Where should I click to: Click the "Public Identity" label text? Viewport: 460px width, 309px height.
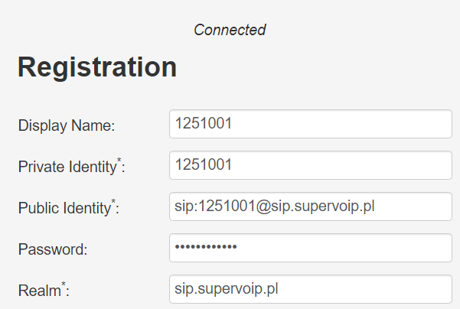coord(64,209)
